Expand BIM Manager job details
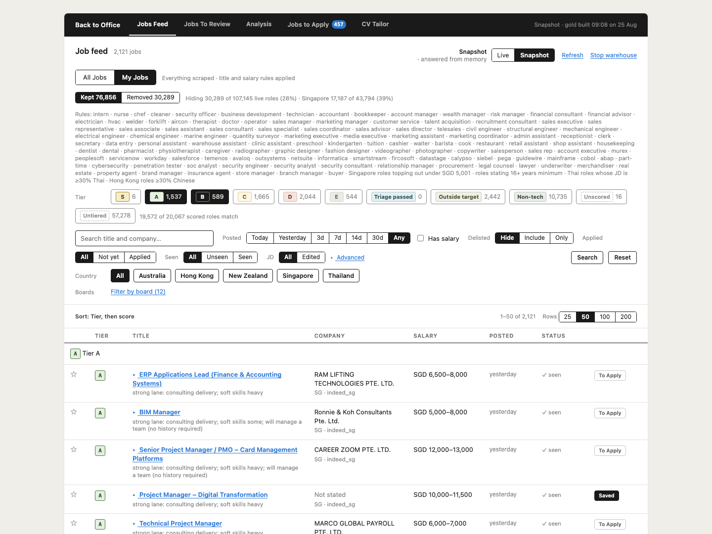Image resolution: width=712 pixels, height=534 pixels. (x=157, y=412)
